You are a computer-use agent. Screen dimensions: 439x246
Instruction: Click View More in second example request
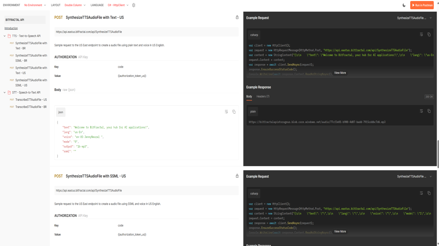(340, 231)
